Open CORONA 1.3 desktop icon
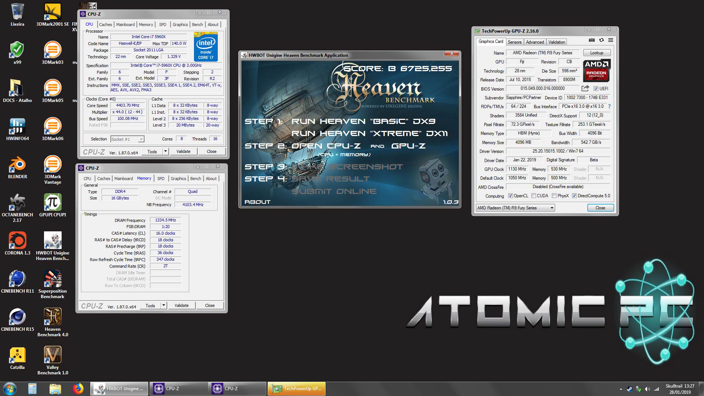The height and width of the screenshot is (396, 704). click(17, 243)
